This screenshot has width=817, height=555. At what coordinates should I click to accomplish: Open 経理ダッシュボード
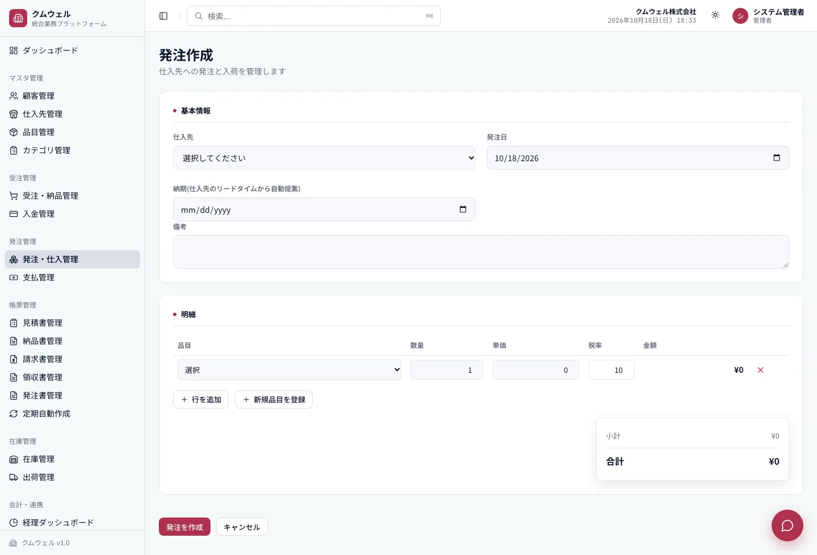72,523
